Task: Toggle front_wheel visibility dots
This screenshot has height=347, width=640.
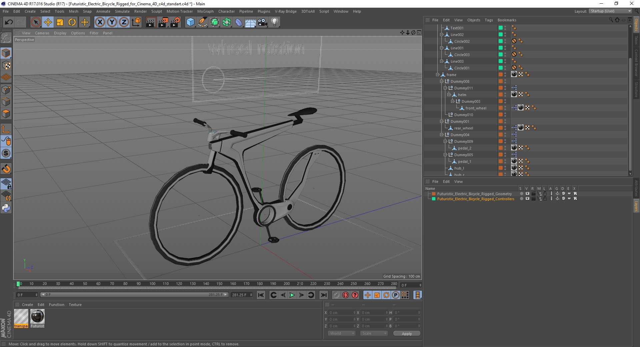Action: [505, 108]
